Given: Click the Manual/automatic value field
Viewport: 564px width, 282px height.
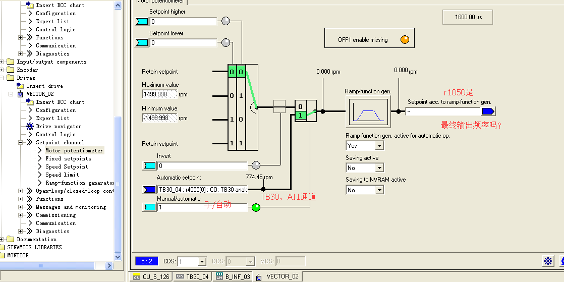Looking at the screenshot, I should (x=202, y=207).
